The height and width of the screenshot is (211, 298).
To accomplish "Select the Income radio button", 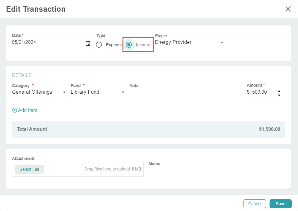I will [129, 45].
